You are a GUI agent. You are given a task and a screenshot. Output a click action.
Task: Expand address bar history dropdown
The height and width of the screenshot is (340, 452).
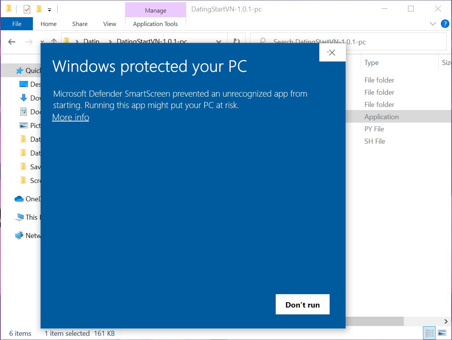click(219, 42)
